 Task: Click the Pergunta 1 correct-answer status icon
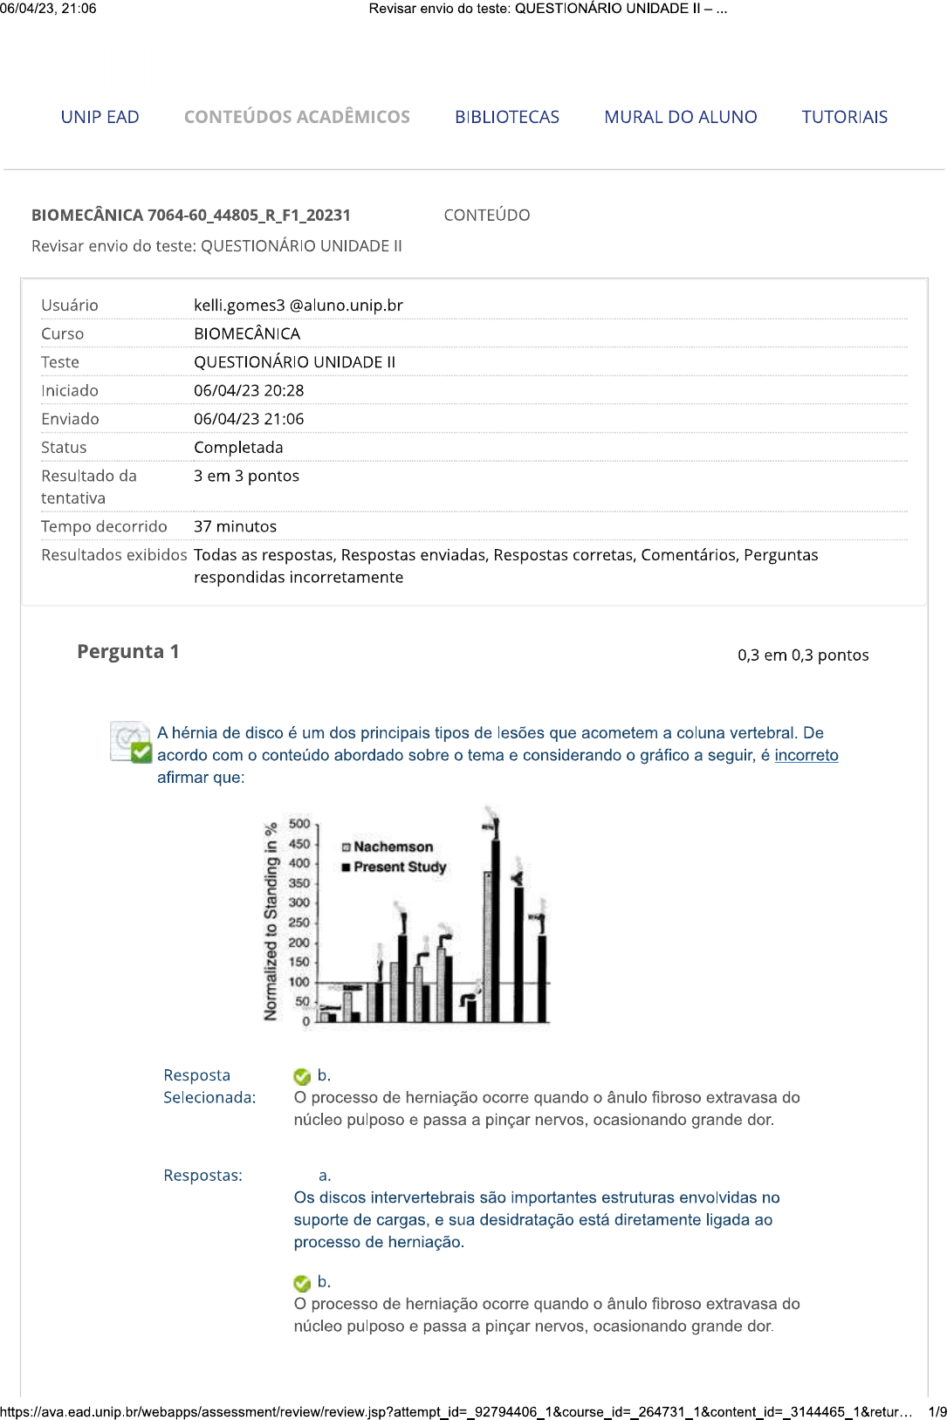[131, 743]
